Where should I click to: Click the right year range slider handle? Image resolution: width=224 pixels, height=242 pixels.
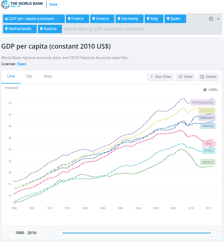(x=214, y=233)
